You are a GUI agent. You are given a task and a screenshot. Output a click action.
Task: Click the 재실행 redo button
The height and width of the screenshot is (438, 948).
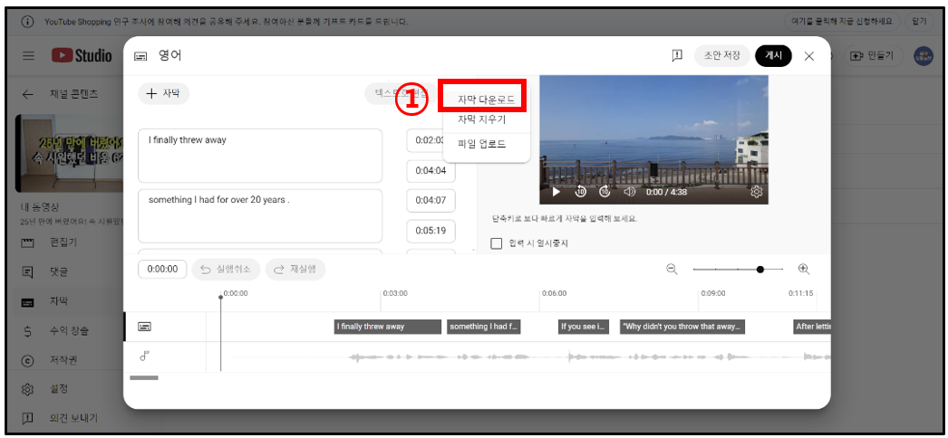pyautogui.click(x=295, y=269)
